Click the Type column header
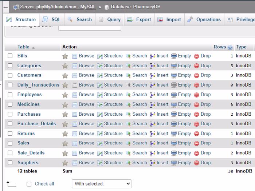Screen dimensions: 255x191 (241, 47)
